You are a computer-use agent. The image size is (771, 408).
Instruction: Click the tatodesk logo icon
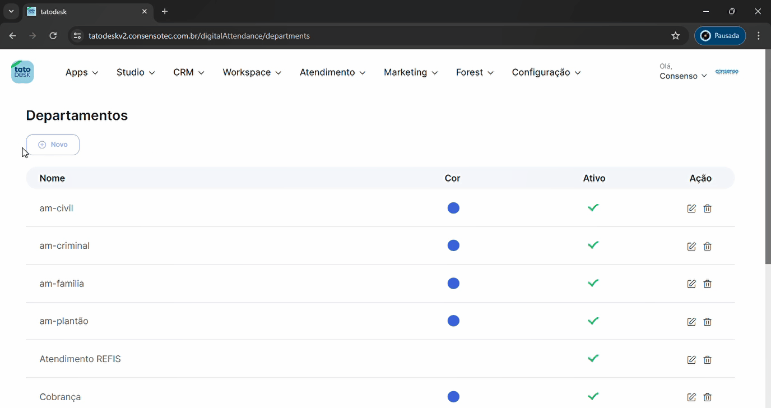click(x=22, y=72)
